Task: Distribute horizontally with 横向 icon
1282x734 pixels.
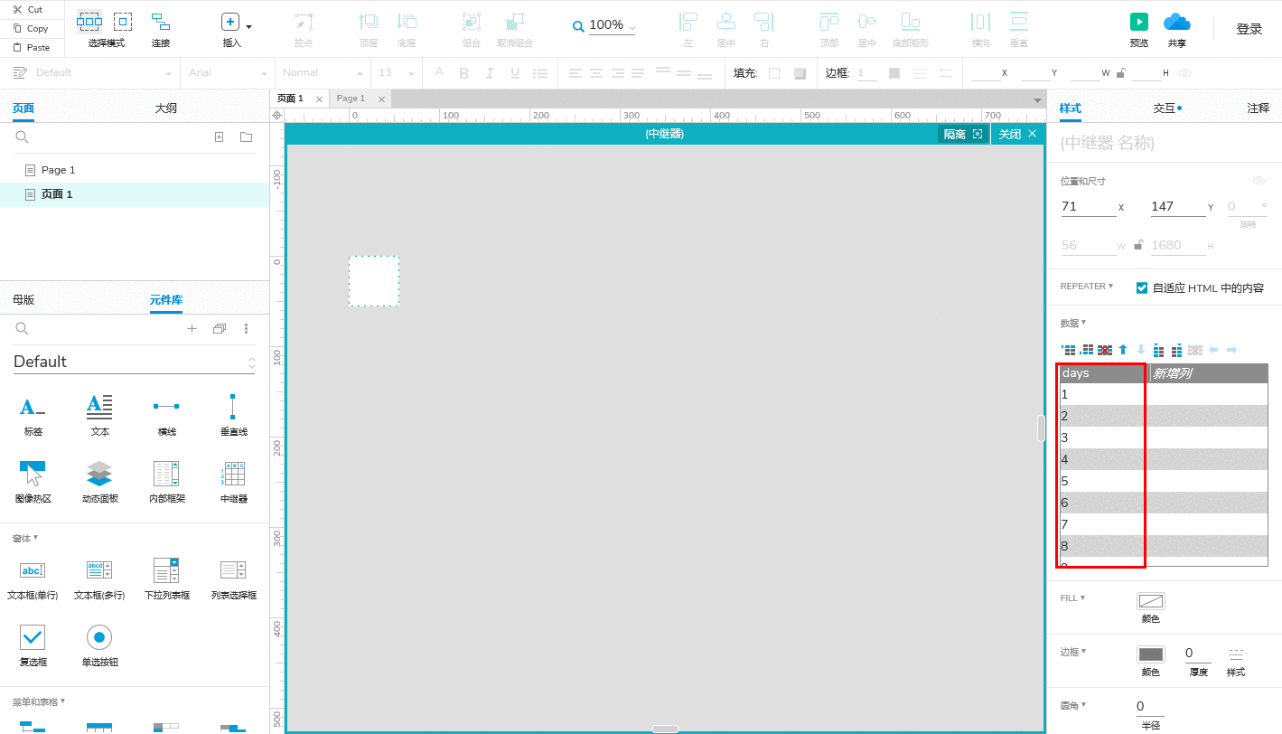Action: click(x=981, y=22)
